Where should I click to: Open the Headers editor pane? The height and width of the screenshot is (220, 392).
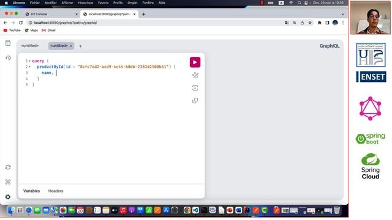coord(56,191)
